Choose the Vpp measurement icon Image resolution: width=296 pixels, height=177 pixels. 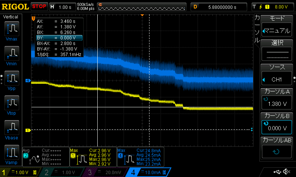coord(11,79)
